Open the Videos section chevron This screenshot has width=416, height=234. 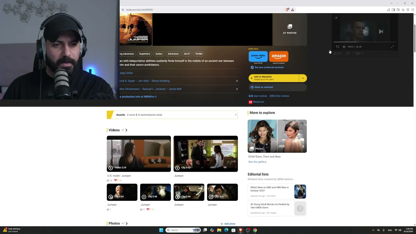pyautogui.click(x=126, y=130)
